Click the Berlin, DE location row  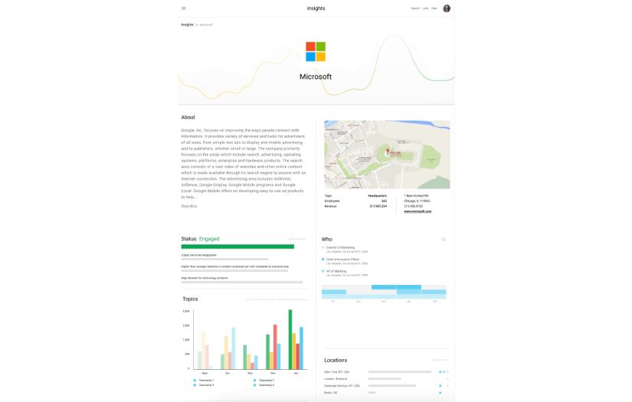tap(386, 393)
